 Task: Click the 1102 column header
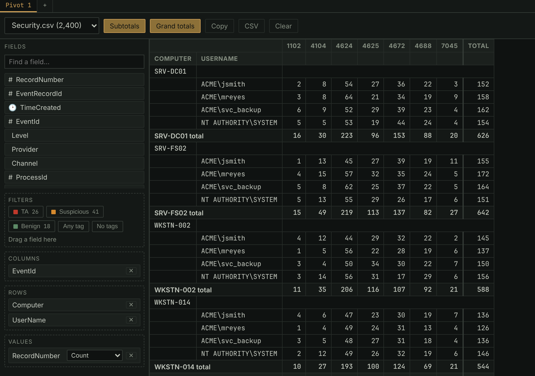(294, 46)
